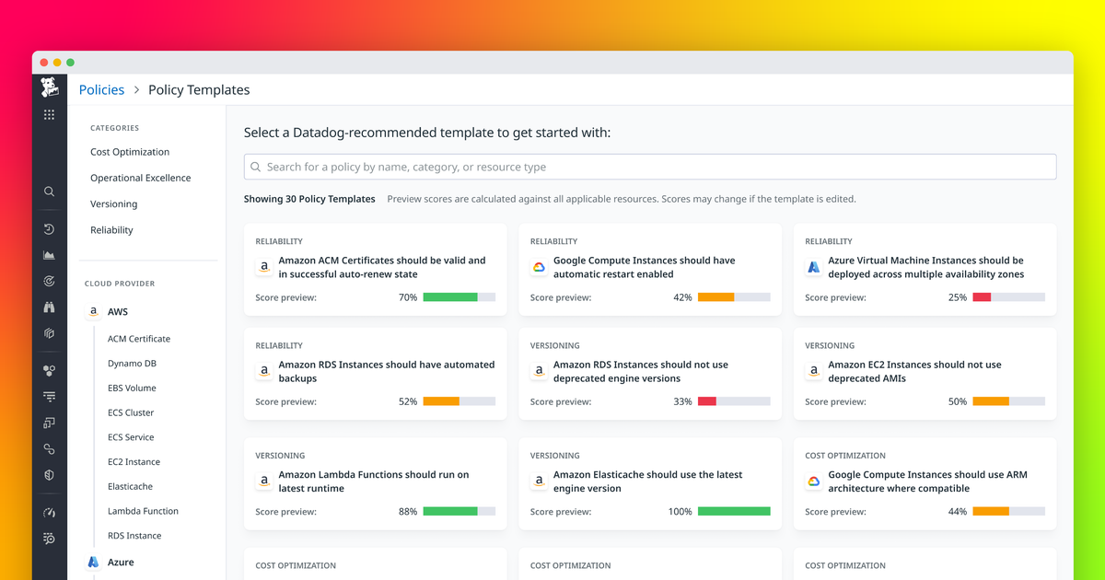Open Amazon RDS automated backups template title
Screen dimensions: 1105x580
[x=387, y=372]
